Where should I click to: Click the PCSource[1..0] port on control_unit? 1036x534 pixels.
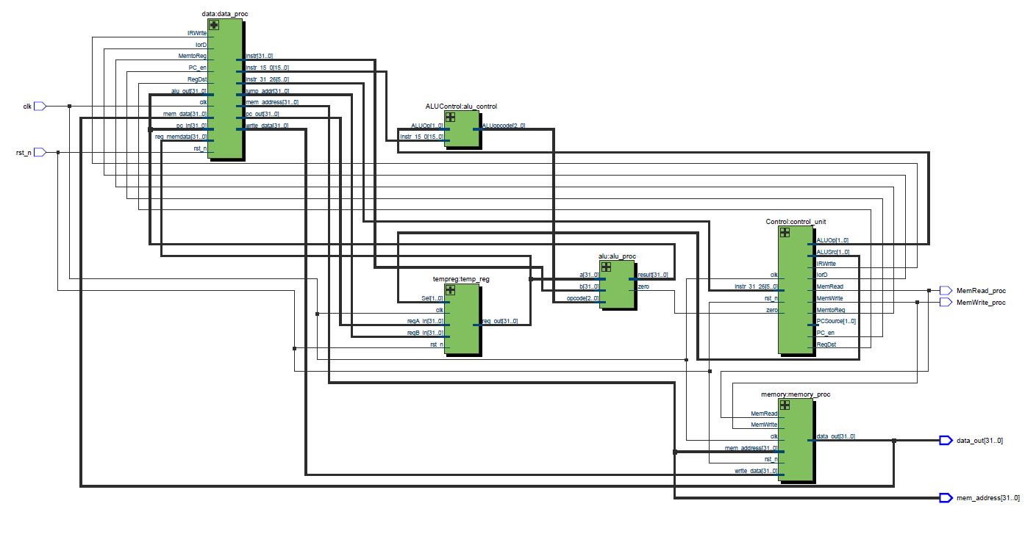coord(836,321)
